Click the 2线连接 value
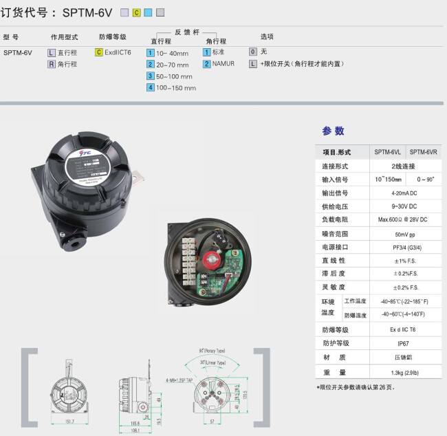 (403, 166)
